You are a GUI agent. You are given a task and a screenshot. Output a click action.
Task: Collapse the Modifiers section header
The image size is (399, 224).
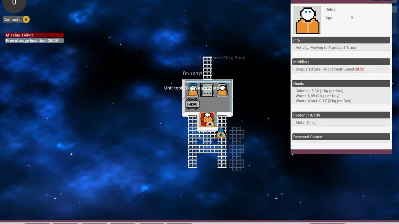[341, 62]
